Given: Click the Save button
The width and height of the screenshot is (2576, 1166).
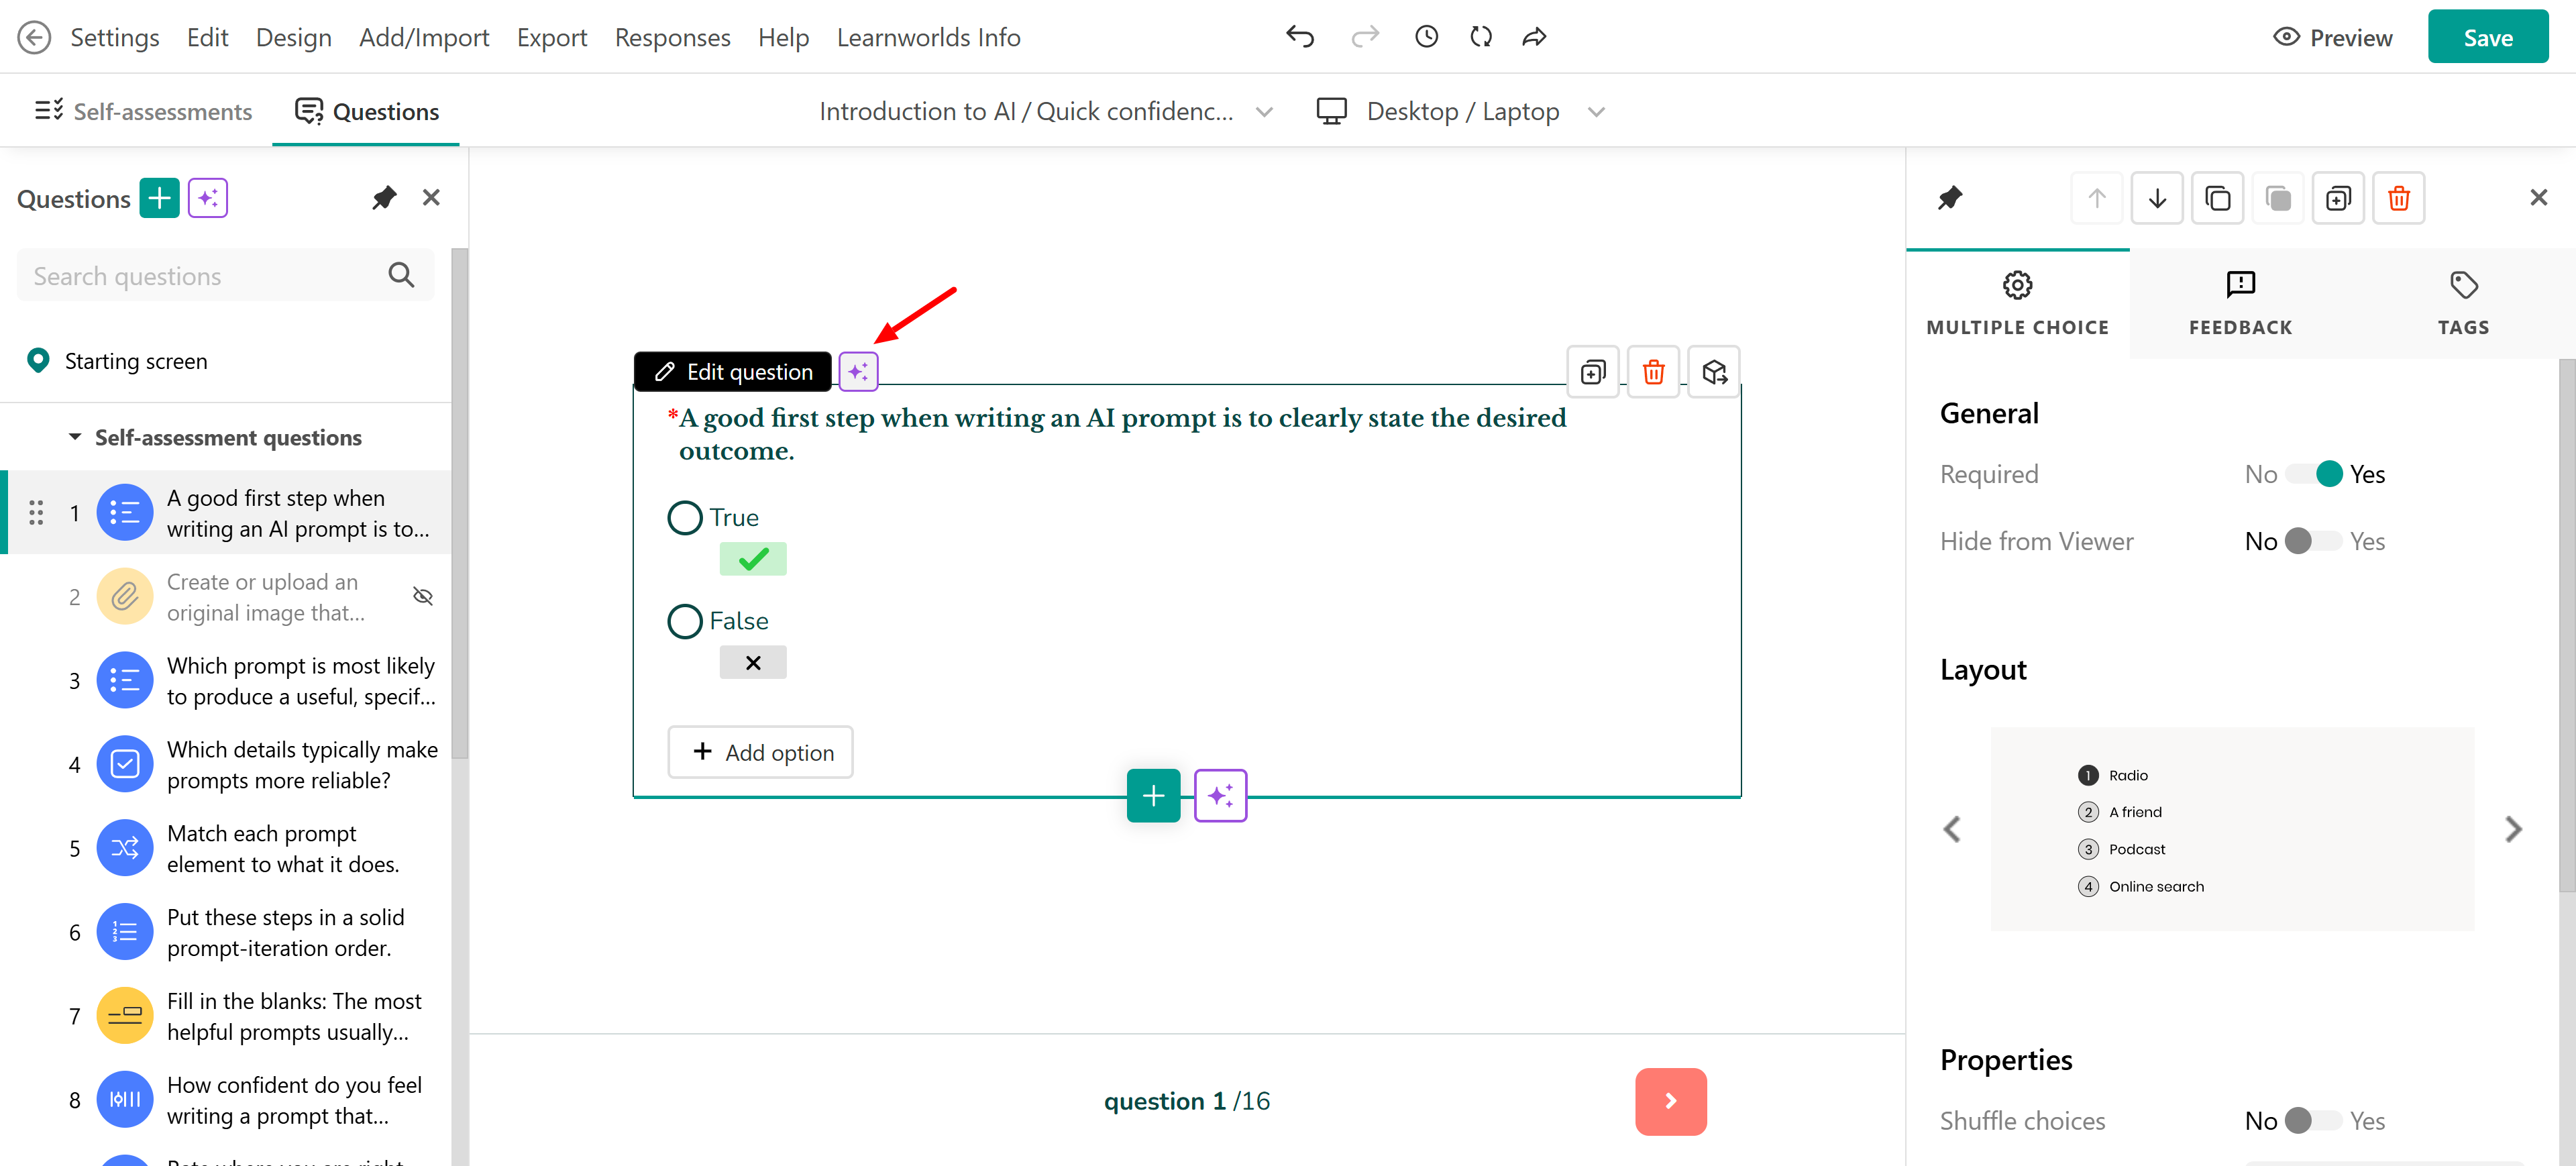Looking at the screenshot, I should [2487, 37].
